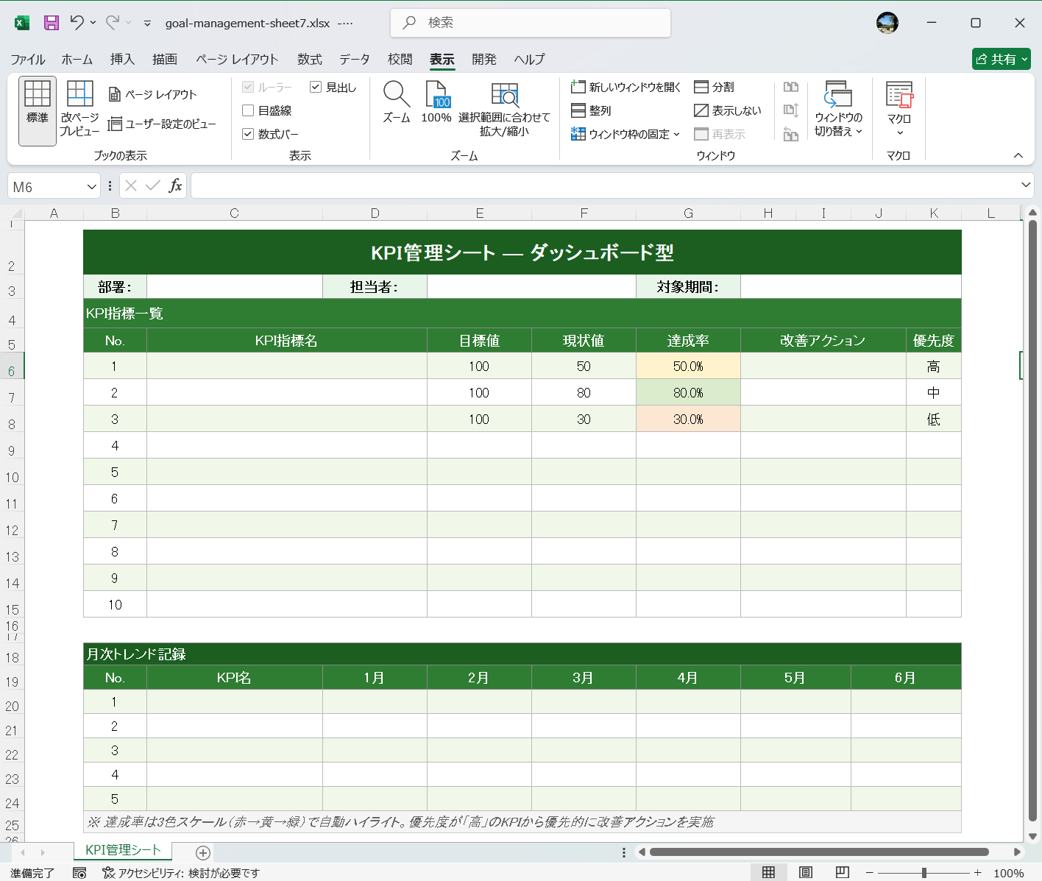Click 整列 arrange all windows
The width and height of the screenshot is (1042, 881).
(x=591, y=110)
